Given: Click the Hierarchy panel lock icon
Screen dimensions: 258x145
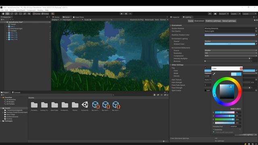Looking at the screenshot, I should [x=47, y=17].
